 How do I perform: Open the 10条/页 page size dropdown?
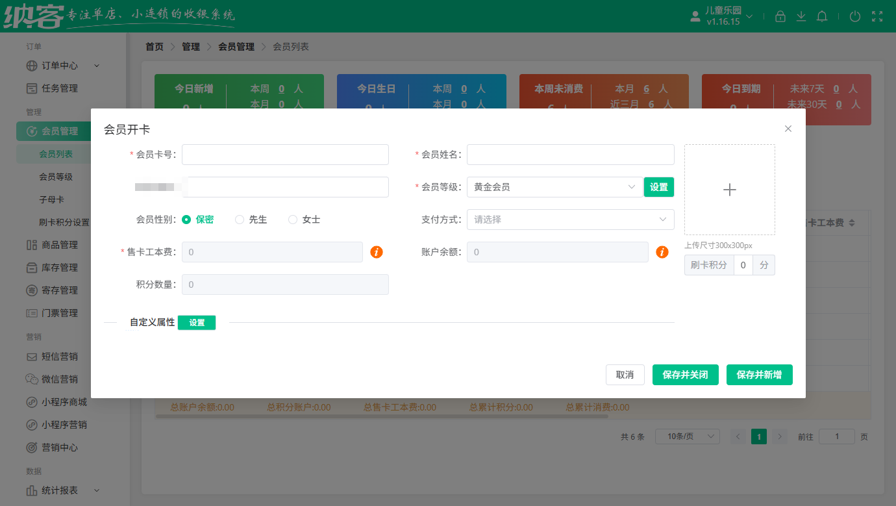click(687, 436)
